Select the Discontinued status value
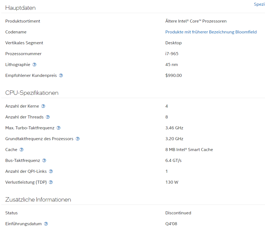Screen dimensions: 265x229 (178, 213)
